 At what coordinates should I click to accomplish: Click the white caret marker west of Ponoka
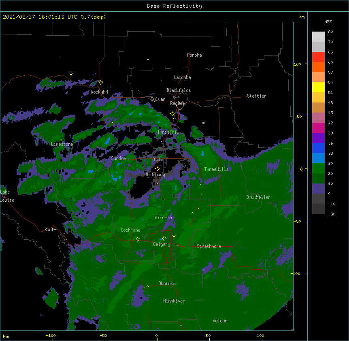tap(148, 60)
